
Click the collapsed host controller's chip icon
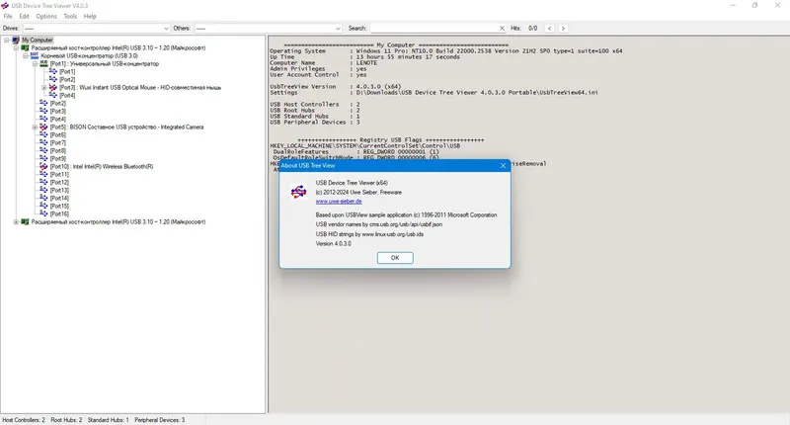click(x=25, y=221)
